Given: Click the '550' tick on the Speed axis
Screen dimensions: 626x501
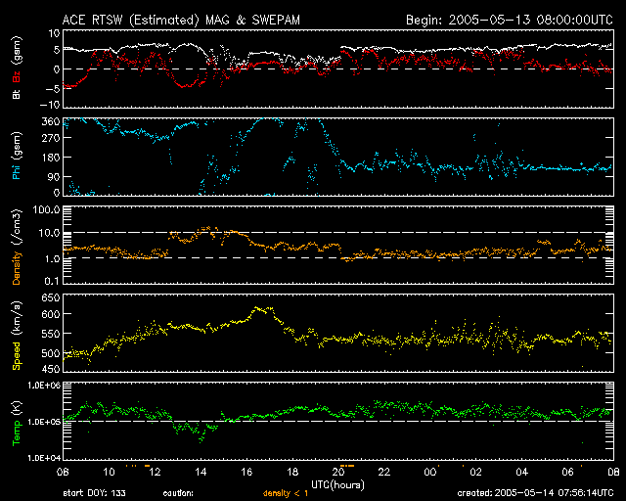Looking at the screenshot, I should pos(51,334).
